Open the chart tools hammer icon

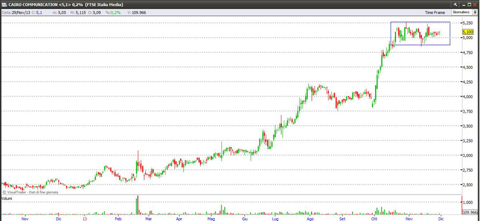455,5
